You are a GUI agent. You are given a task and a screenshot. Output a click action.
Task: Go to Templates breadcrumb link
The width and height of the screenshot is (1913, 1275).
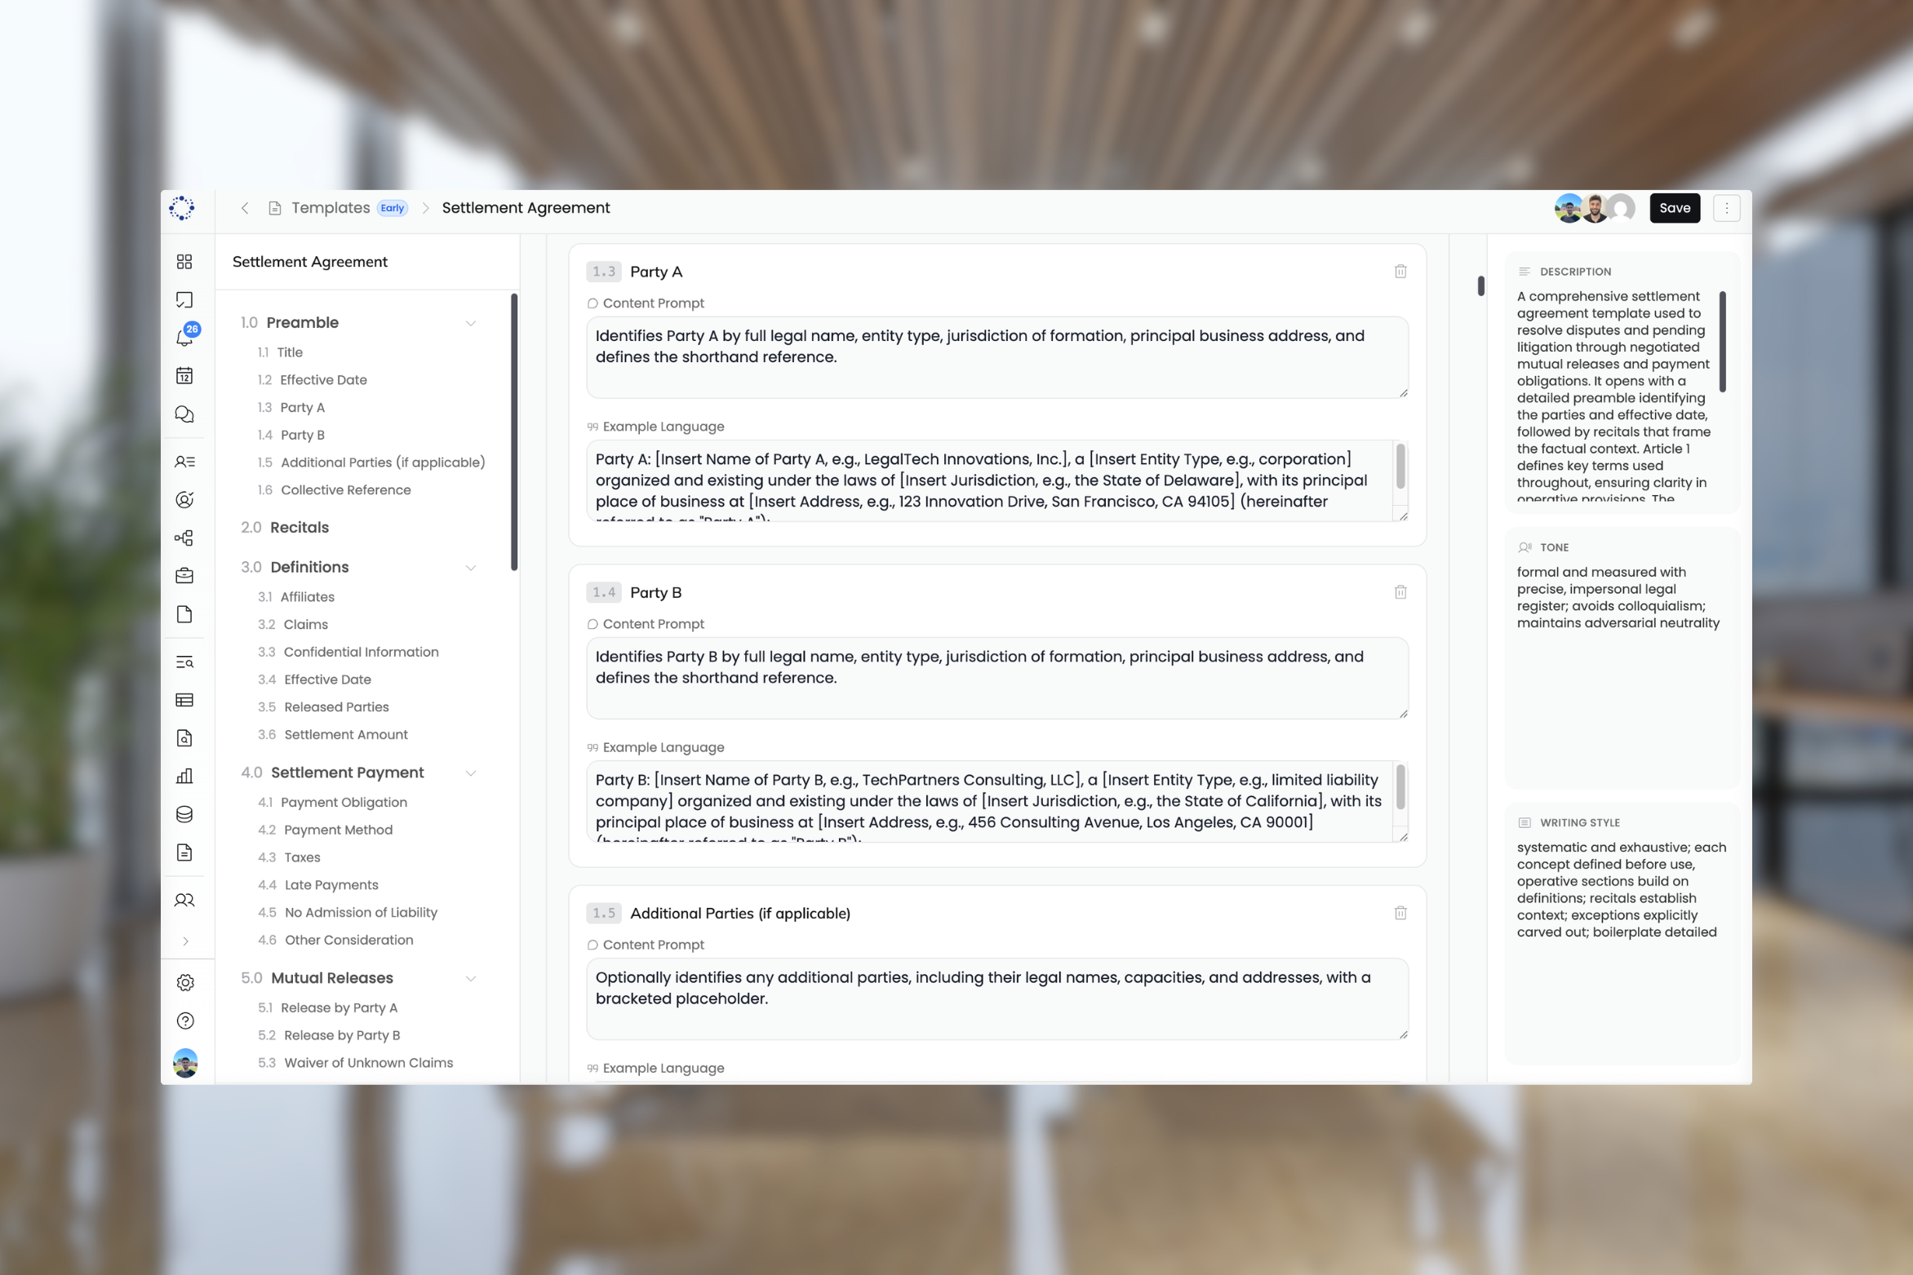[331, 208]
